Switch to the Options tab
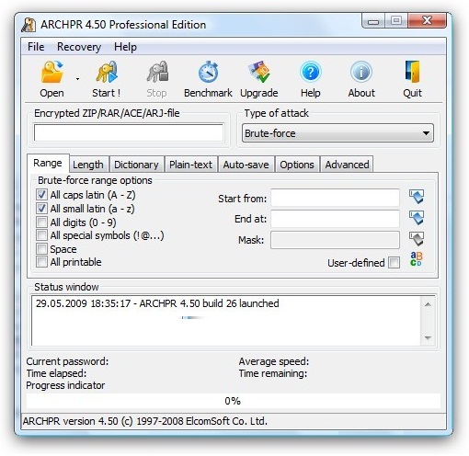The width and height of the screenshot is (469, 456). pyautogui.click(x=297, y=165)
